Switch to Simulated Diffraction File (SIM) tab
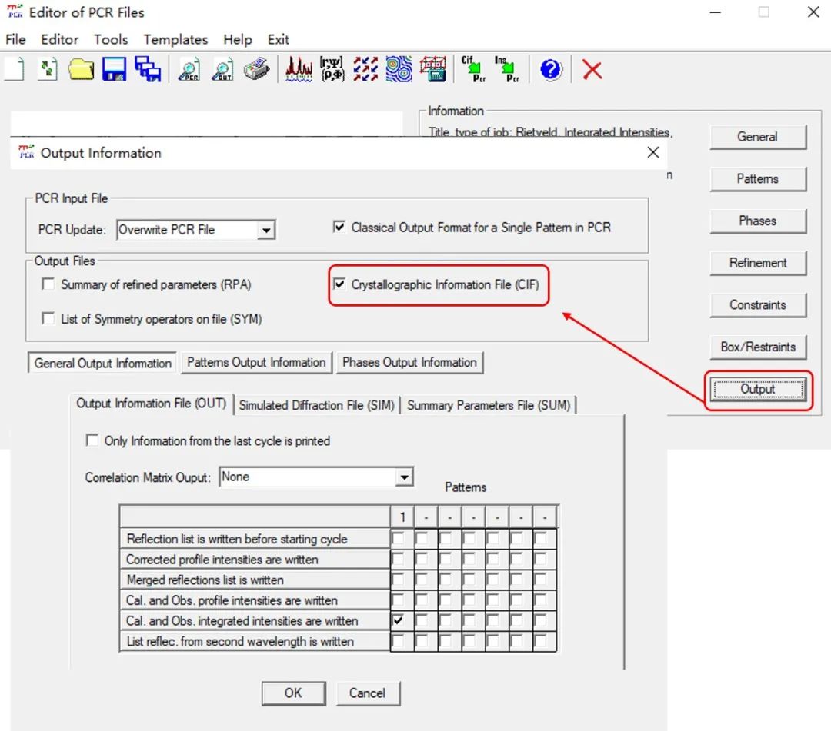This screenshot has width=831, height=731. click(x=316, y=405)
